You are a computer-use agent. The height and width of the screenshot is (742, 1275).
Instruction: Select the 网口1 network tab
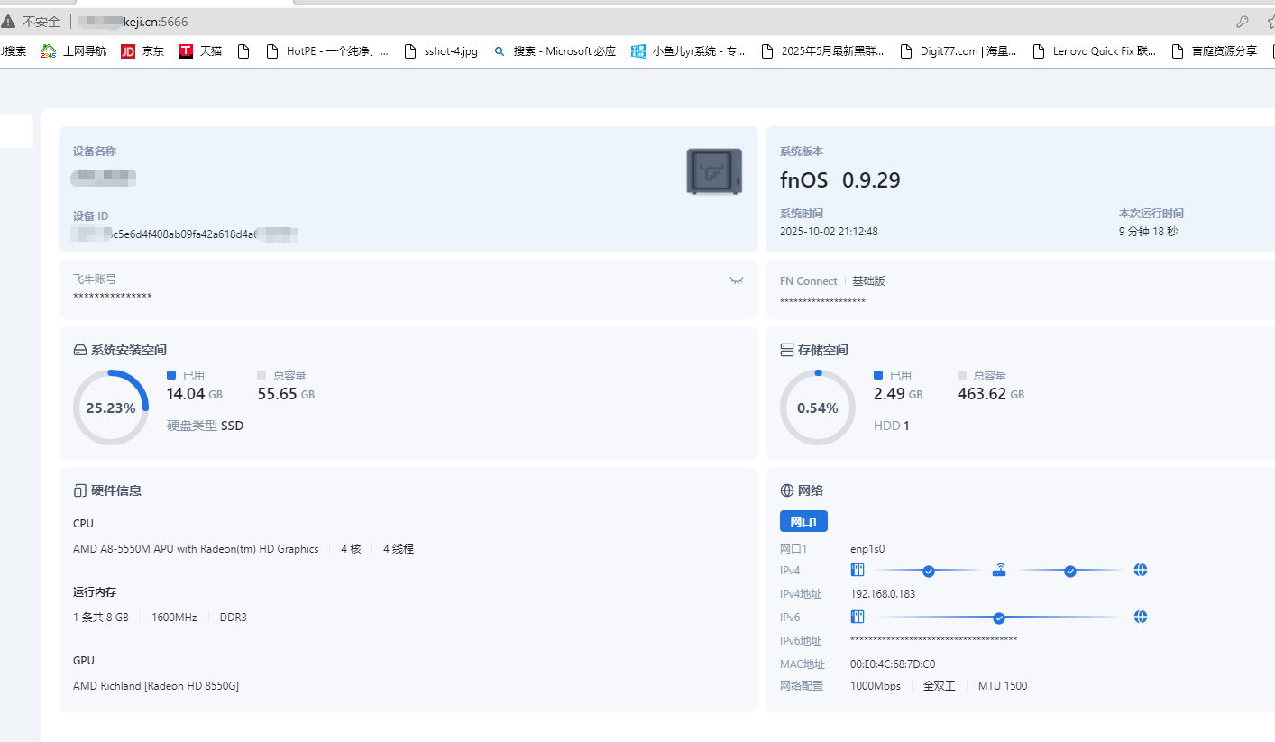[x=803, y=521]
